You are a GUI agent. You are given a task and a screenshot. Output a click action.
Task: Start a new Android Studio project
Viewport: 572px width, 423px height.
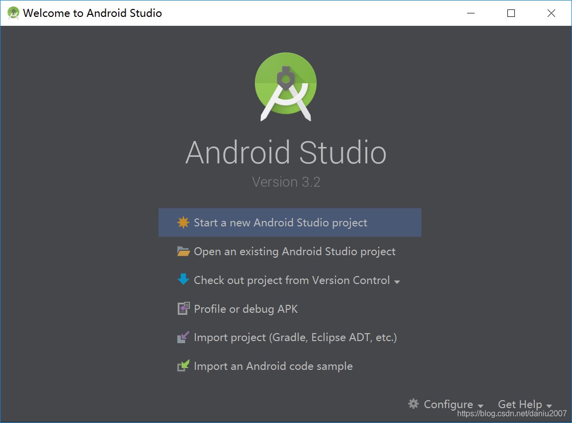coord(290,222)
